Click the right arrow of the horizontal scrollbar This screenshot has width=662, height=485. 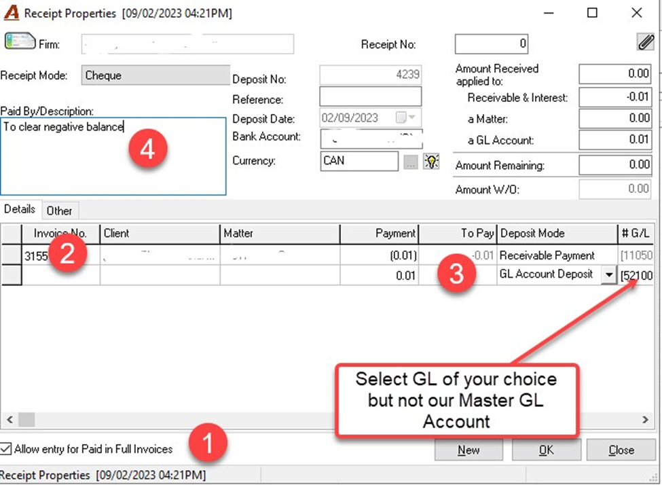[x=645, y=420]
